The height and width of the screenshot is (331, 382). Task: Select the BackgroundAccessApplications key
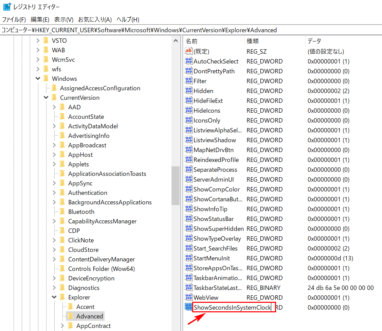click(110, 202)
